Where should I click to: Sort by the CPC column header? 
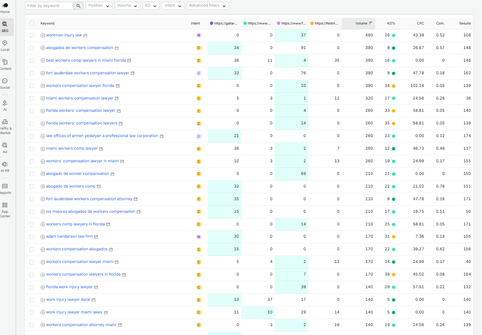click(420, 23)
